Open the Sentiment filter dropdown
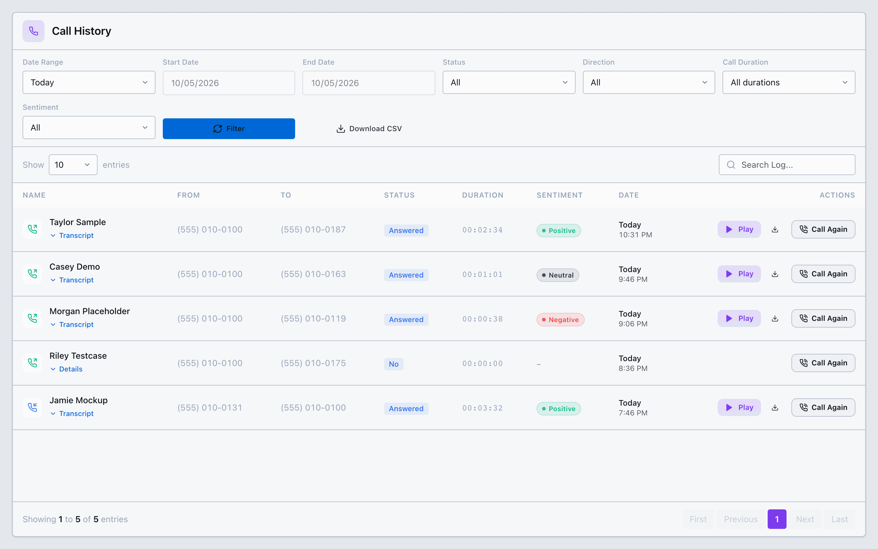 (89, 127)
